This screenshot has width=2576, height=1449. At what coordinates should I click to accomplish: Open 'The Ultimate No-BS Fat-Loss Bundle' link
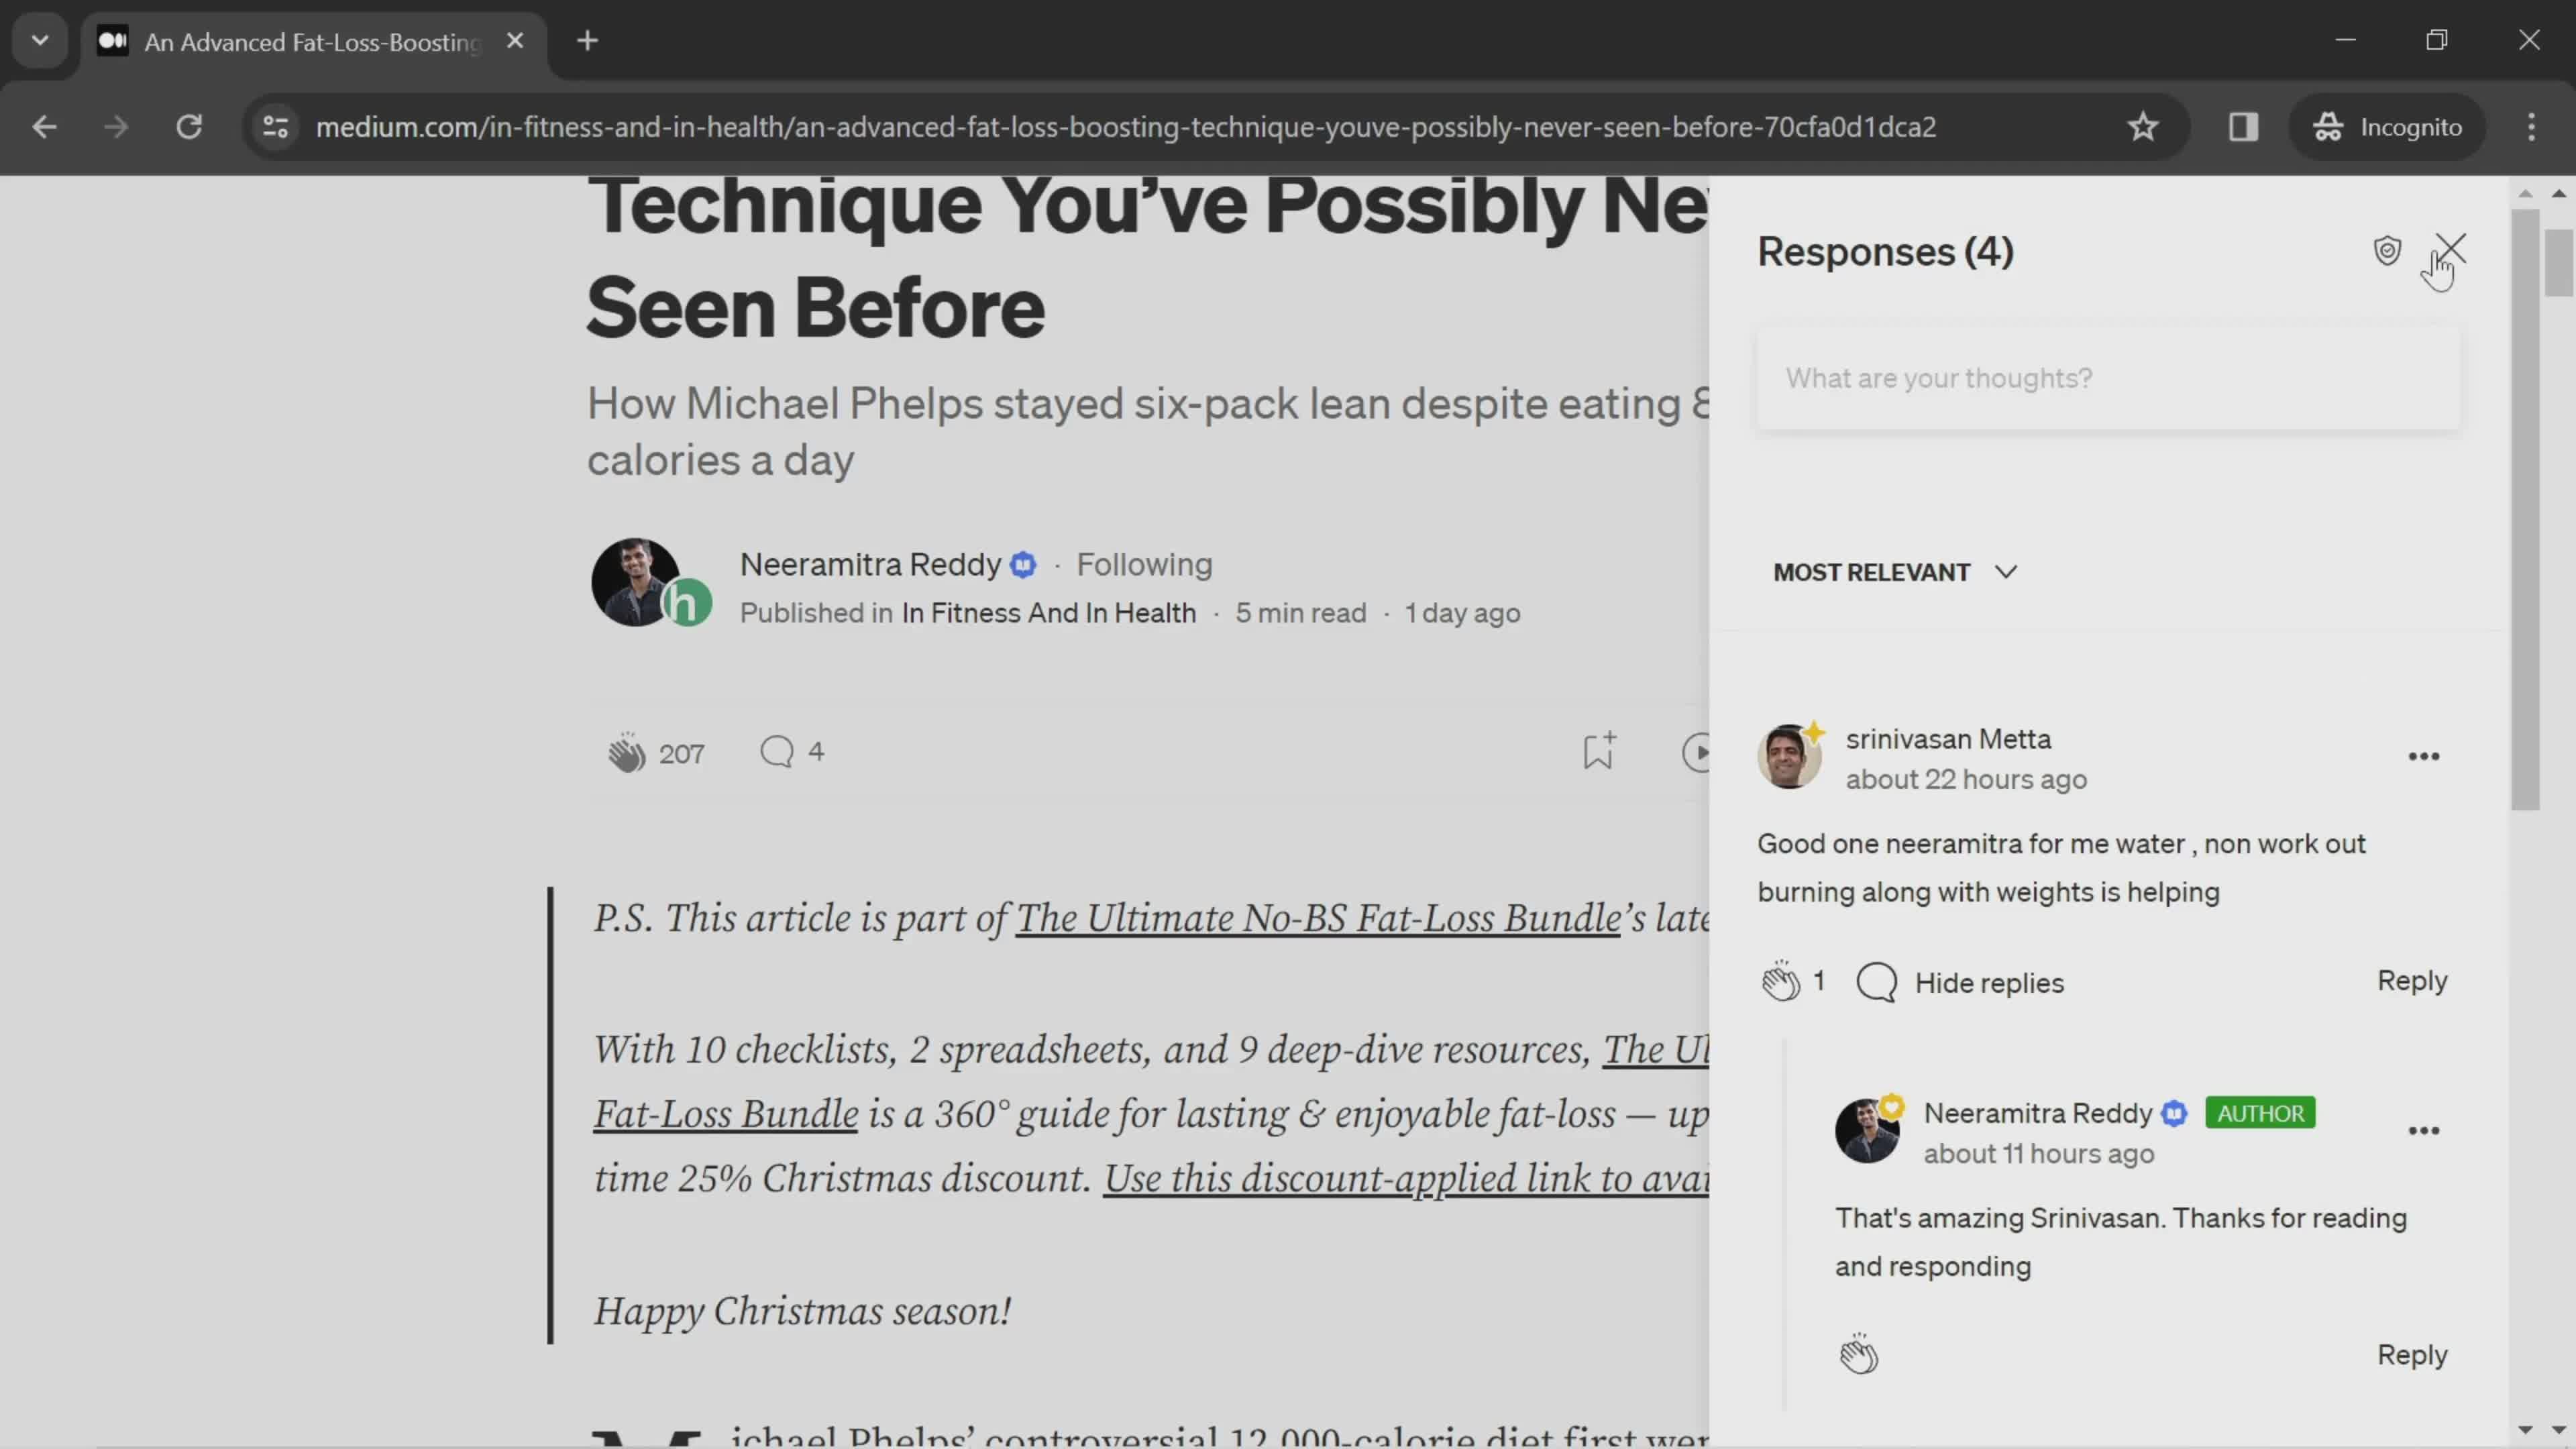coord(1318,920)
